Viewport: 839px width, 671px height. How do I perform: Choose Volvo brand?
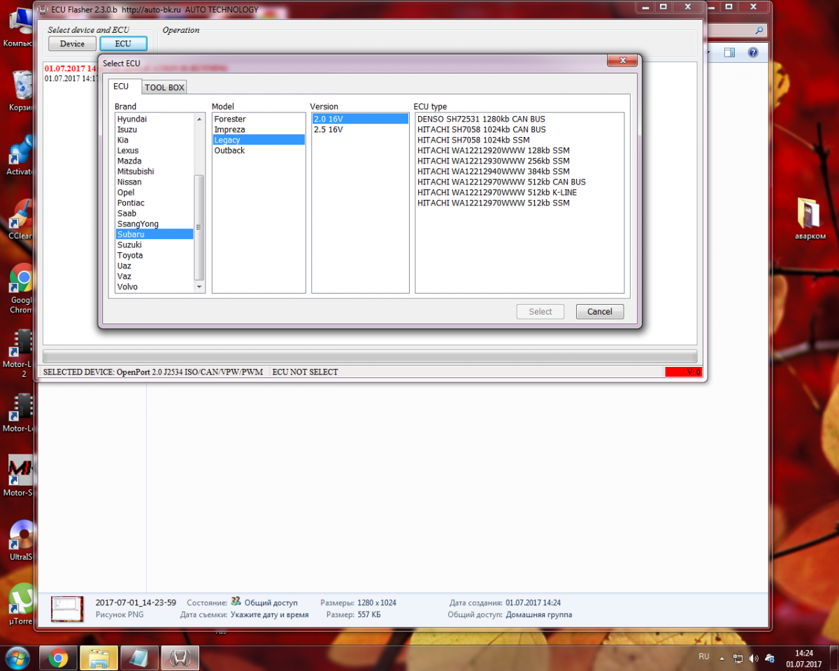[x=154, y=287]
